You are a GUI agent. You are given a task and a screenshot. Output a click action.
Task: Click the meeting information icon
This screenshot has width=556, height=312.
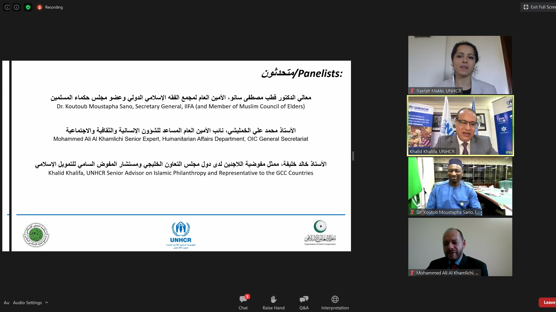(x=17, y=7)
